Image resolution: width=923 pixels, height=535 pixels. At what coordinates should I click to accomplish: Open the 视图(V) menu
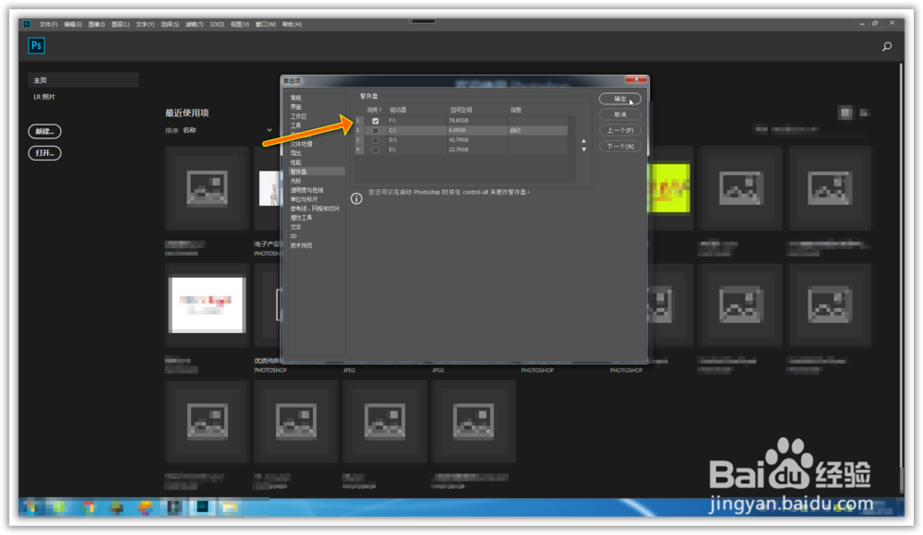click(x=240, y=24)
